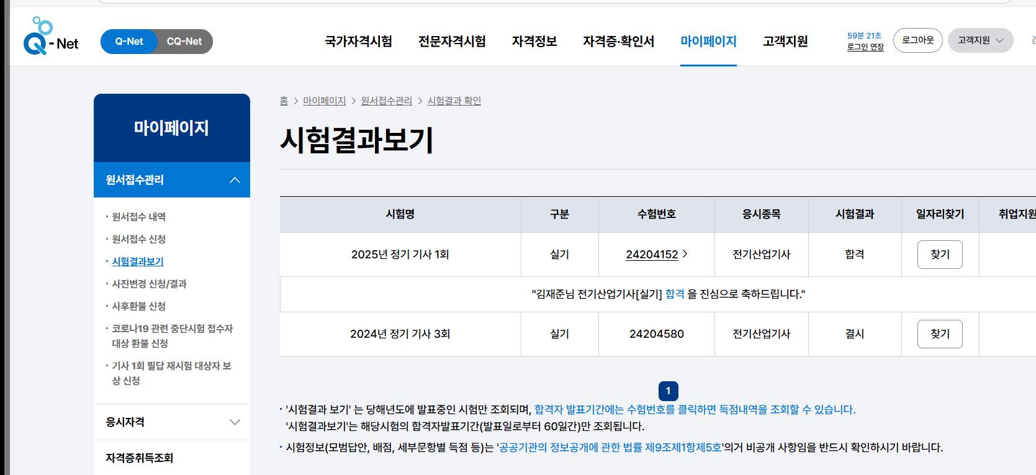Viewport: 1036px width, 475px height.
Task: Click the 로그인 연장 link
Action: (865, 47)
